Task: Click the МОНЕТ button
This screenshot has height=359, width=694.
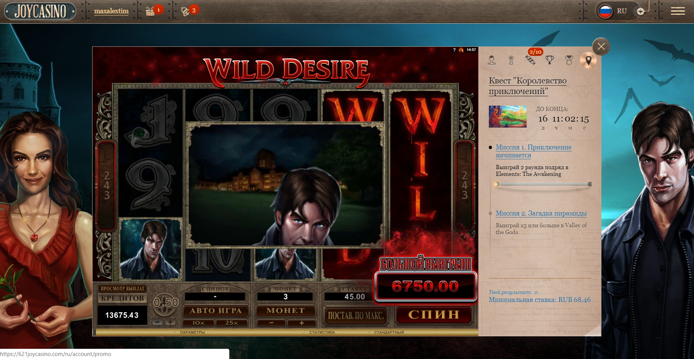Action: point(286,311)
